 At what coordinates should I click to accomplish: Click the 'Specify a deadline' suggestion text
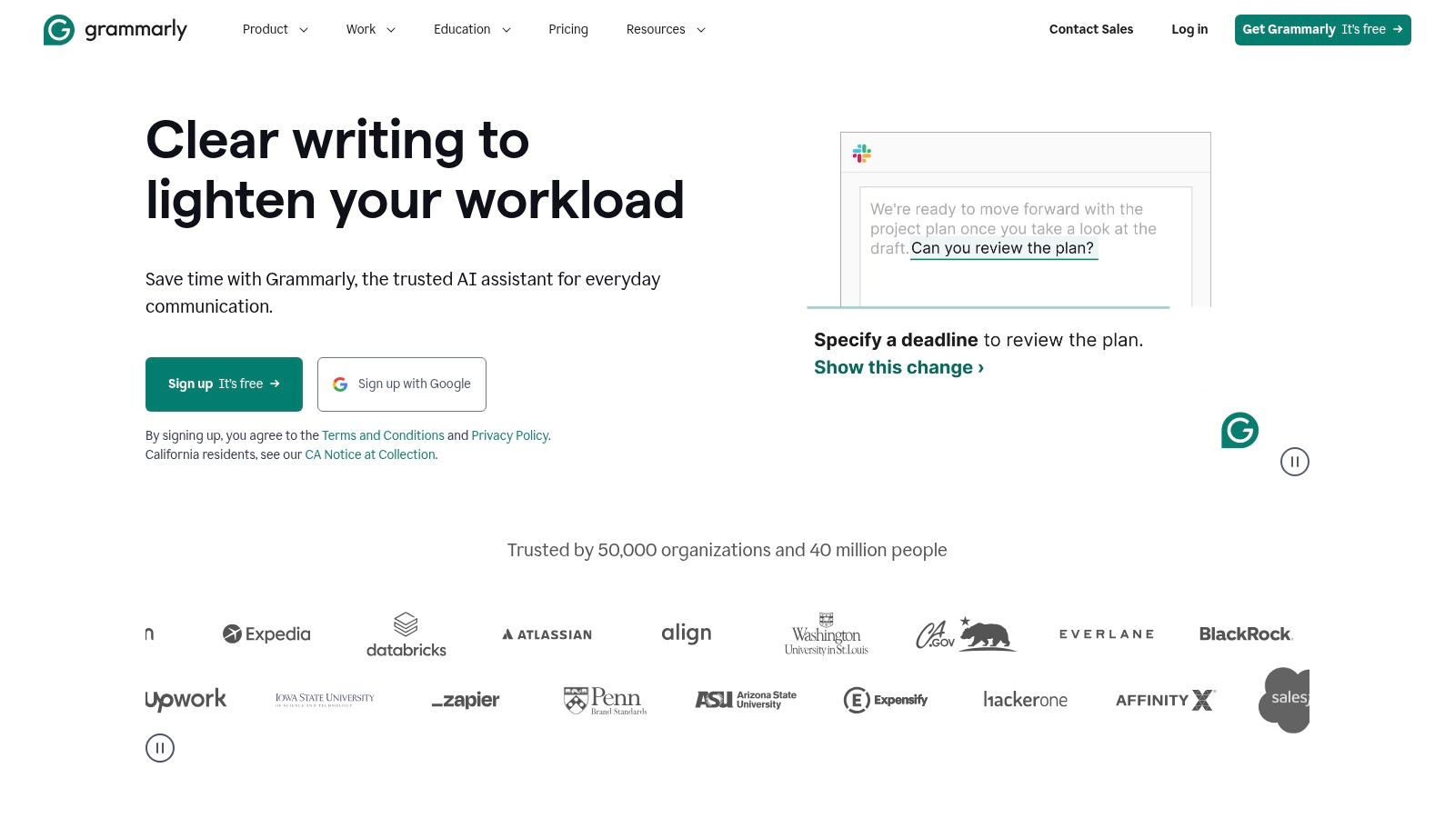tap(978, 340)
